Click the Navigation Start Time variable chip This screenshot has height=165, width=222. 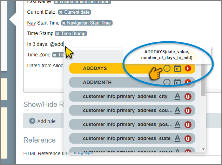[x=87, y=23]
